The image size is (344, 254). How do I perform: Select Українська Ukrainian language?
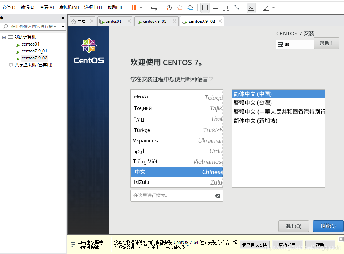click(x=177, y=141)
